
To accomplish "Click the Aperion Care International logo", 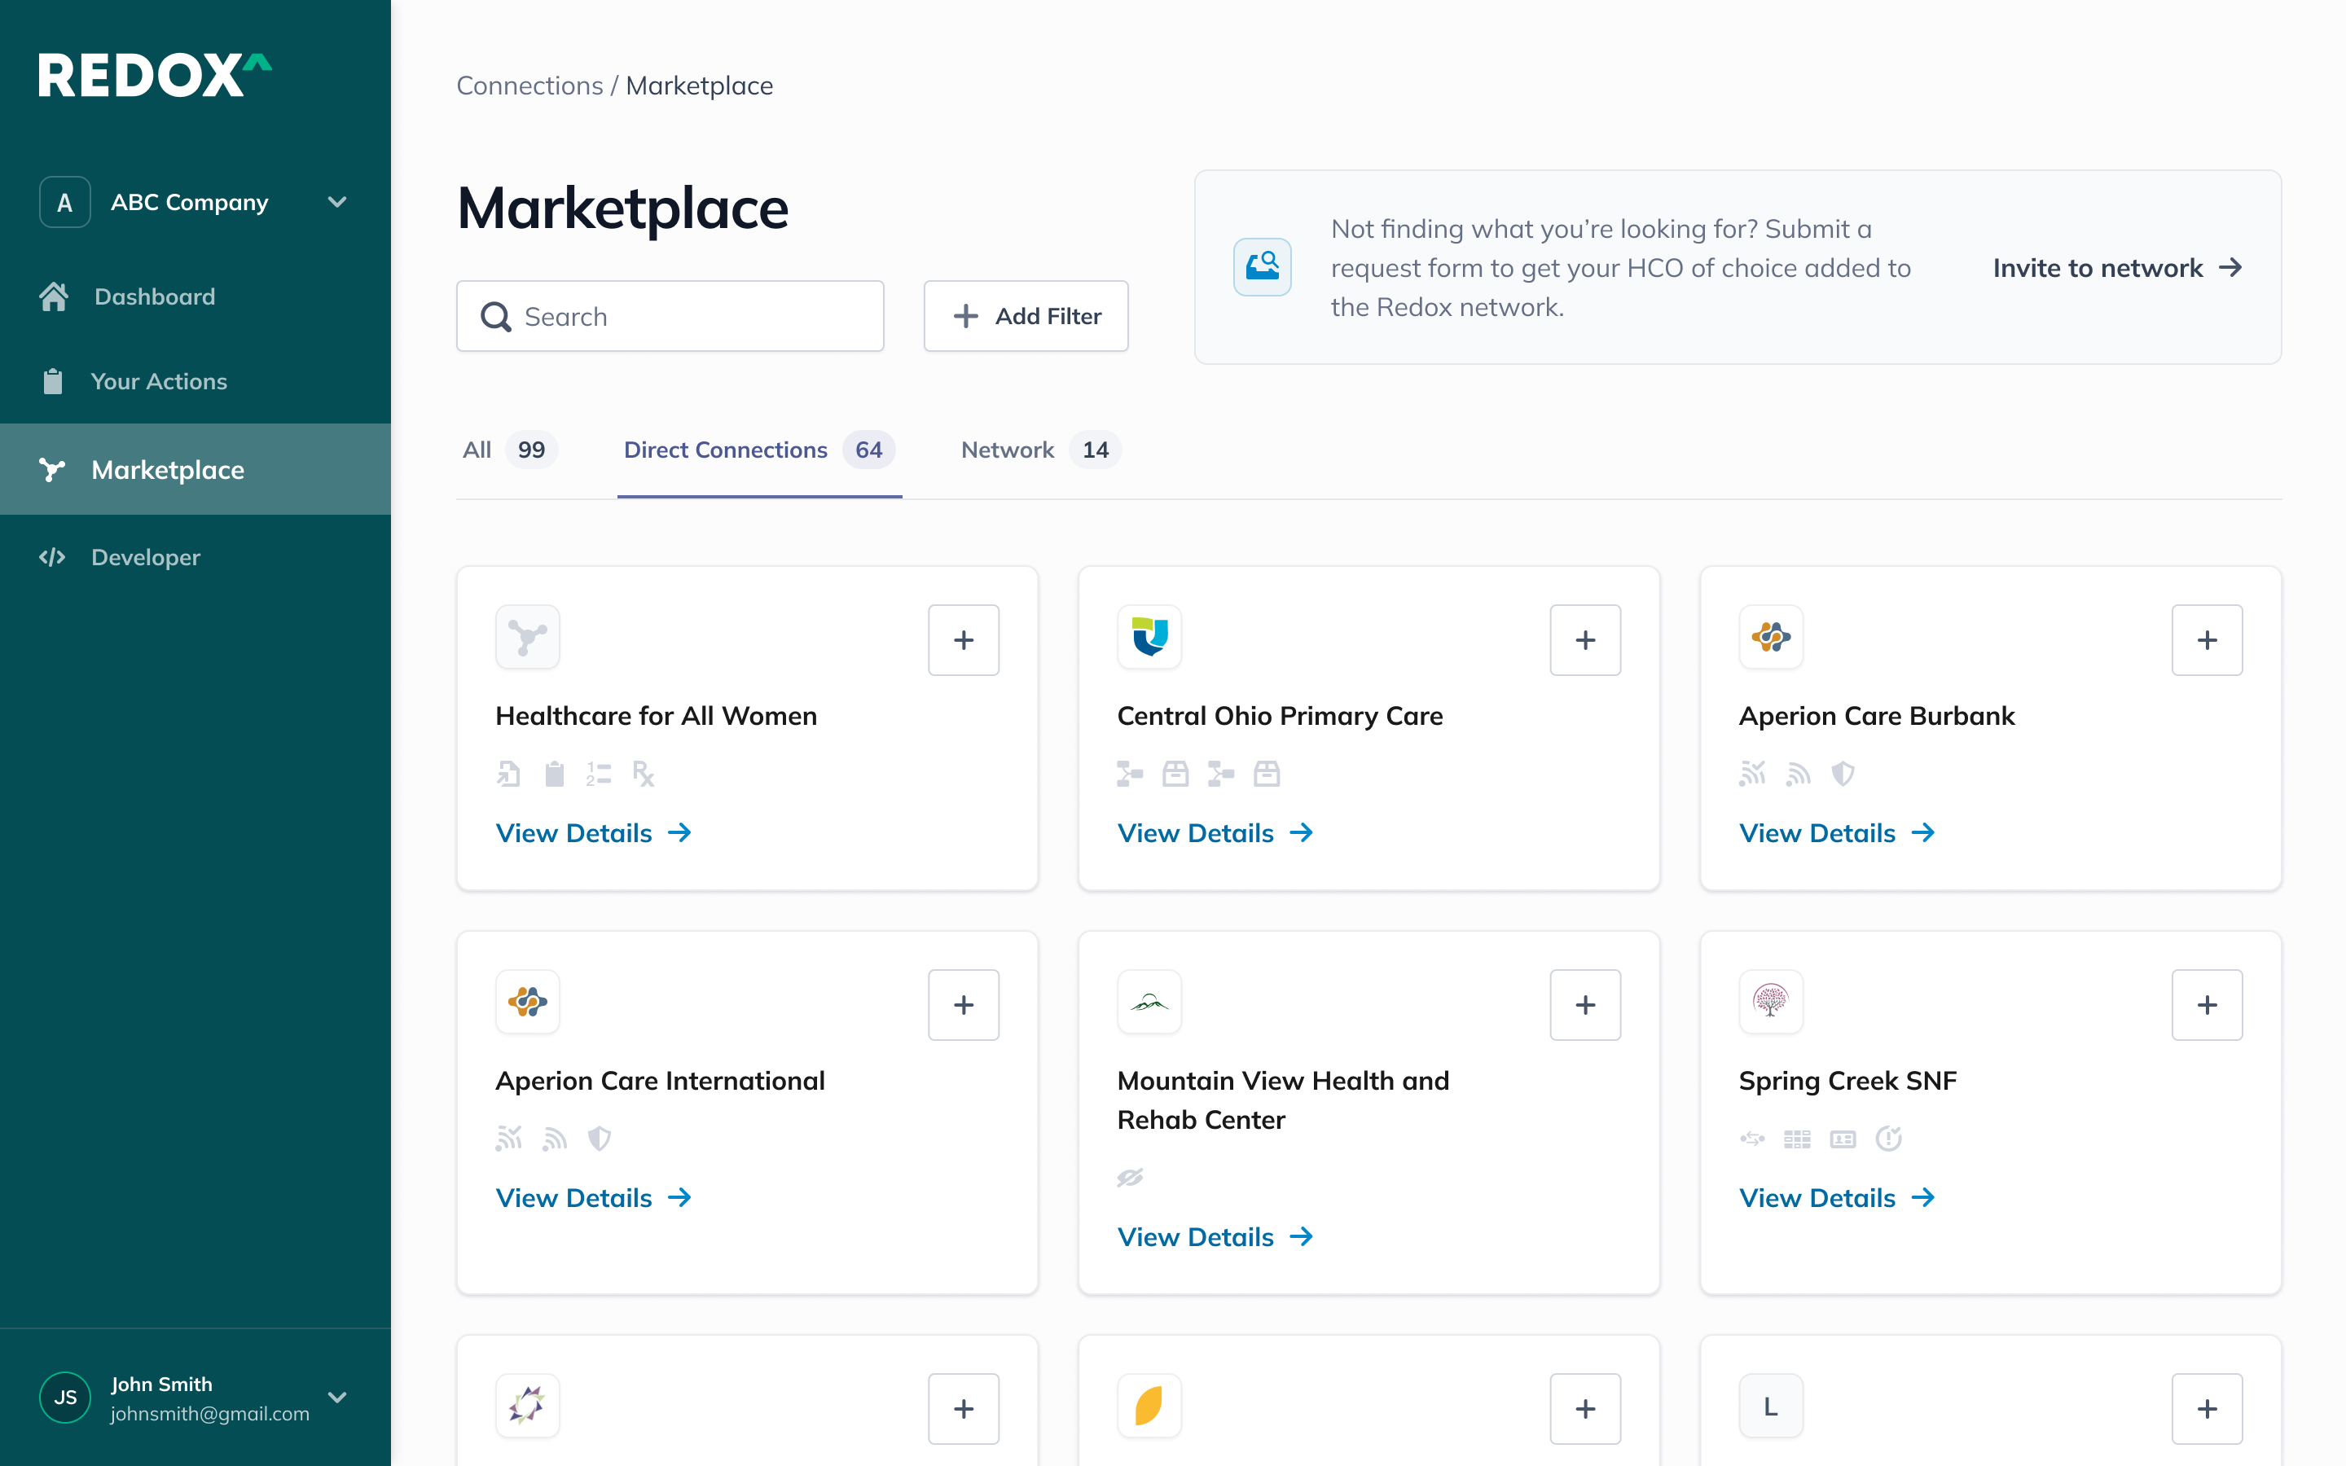I will (x=527, y=1002).
